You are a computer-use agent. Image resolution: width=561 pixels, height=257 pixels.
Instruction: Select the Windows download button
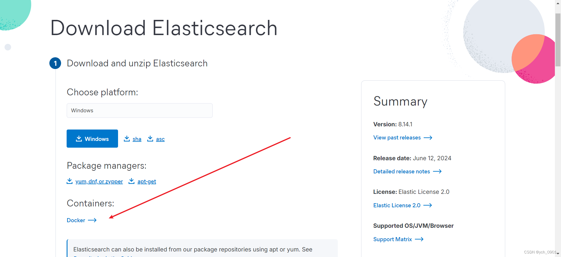click(92, 139)
